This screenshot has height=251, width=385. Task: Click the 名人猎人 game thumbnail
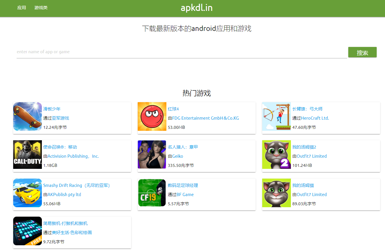152,155
